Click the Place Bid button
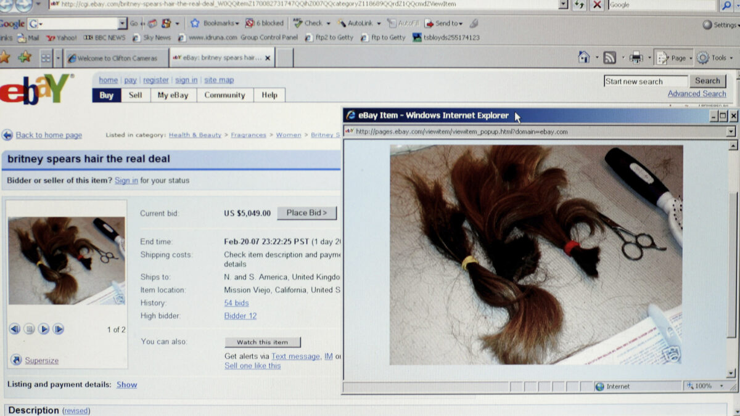Screen dimensions: 740x416 [x=306, y=213]
